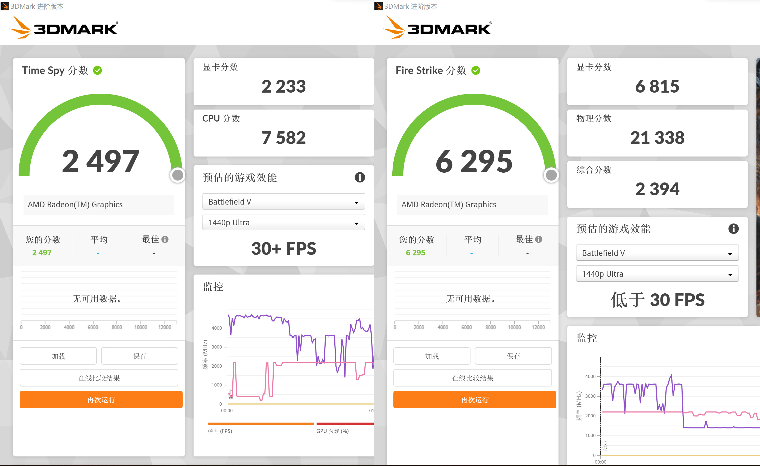Select the 帧率 (FPS) orange legend tab
Viewport: 760px width, 466px height.
click(261, 428)
